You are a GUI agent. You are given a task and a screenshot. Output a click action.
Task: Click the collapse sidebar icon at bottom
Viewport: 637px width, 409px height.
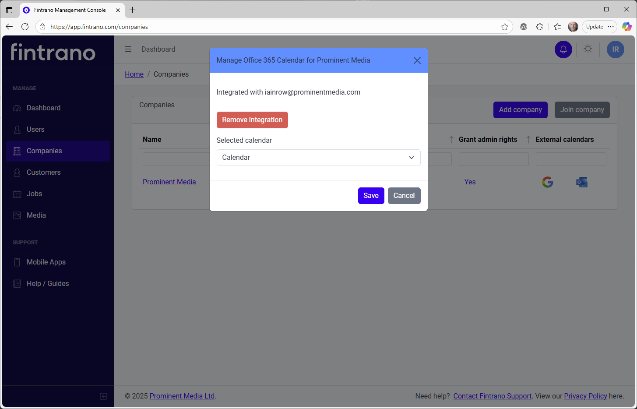(x=103, y=396)
